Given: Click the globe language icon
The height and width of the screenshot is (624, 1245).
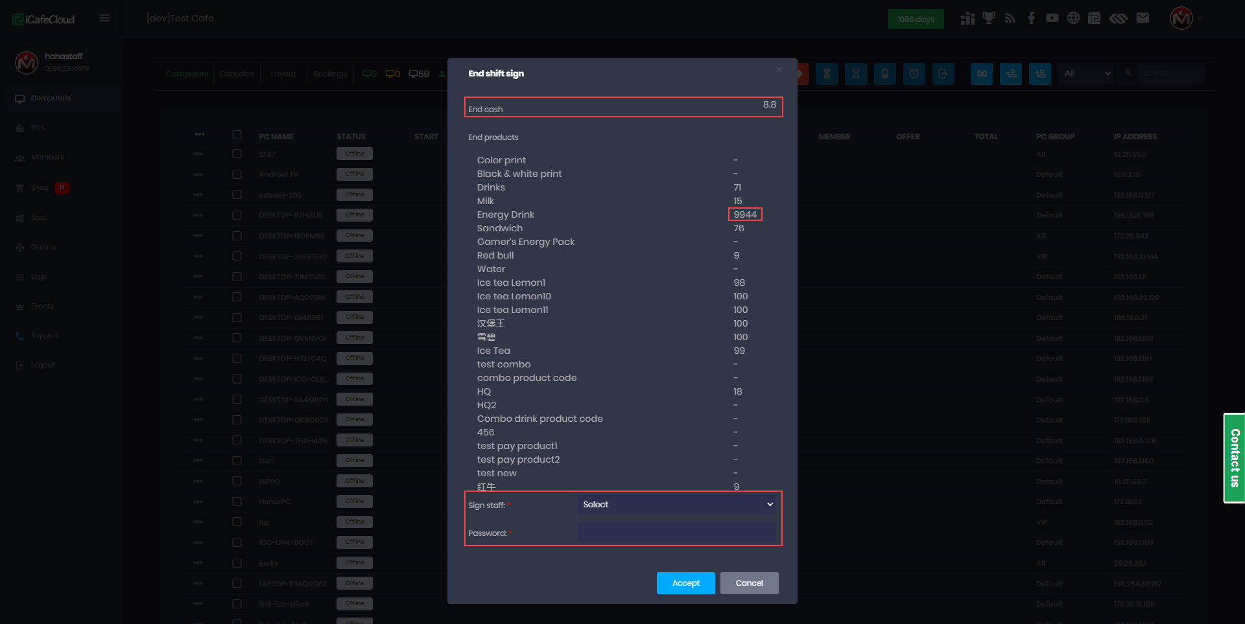Looking at the screenshot, I should [x=1073, y=18].
